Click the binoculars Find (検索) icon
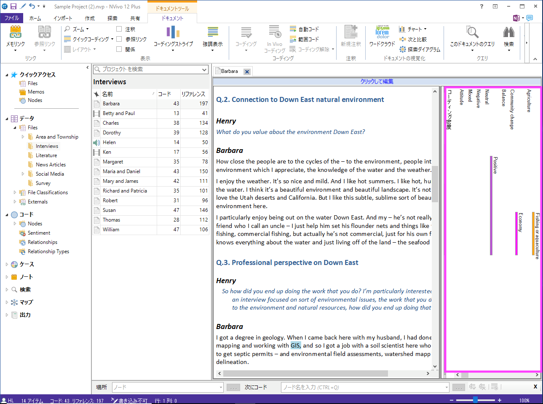 pyautogui.click(x=509, y=33)
